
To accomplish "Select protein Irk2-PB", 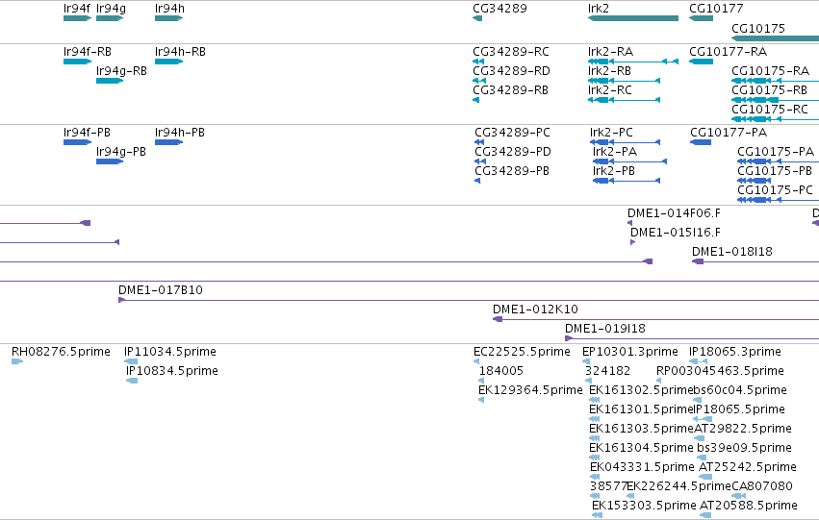I will [x=614, y=171].
